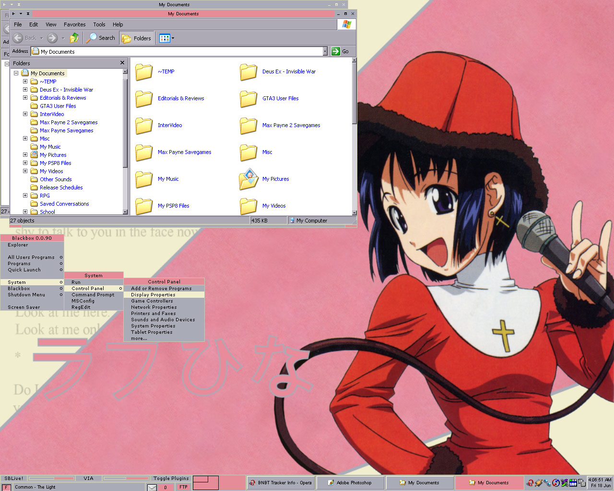Adjust the VIA volume slider
Viewport: 614px width, 491px height.
(x=126, y=478)
